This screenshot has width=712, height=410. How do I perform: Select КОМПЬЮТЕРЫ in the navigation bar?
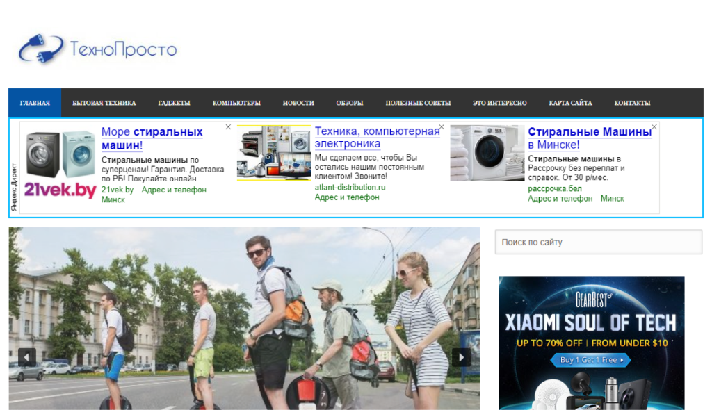[236, 103]
